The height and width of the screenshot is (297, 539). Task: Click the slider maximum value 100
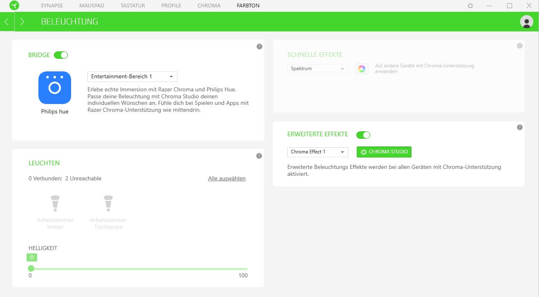click(x=243, y=275)
